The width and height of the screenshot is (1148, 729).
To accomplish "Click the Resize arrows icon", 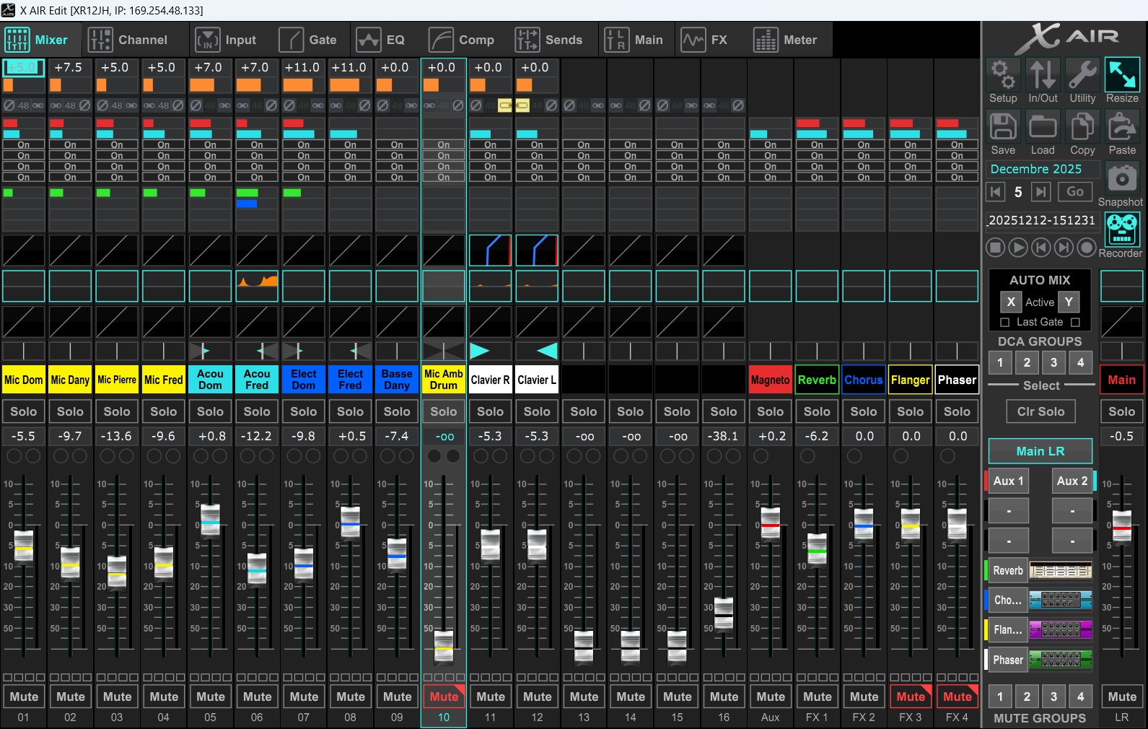I will 1122,75.
